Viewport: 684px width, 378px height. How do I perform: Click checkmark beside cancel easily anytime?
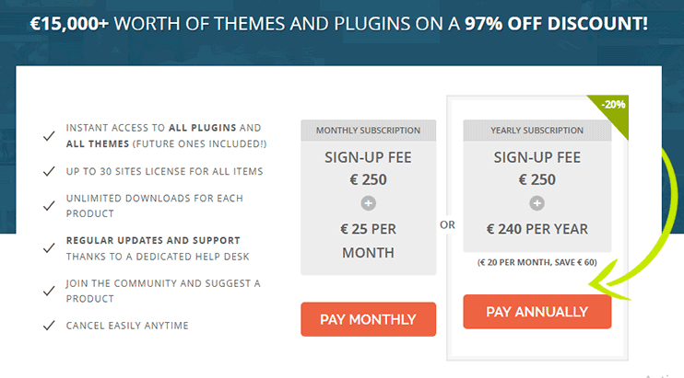pos(49,326)
